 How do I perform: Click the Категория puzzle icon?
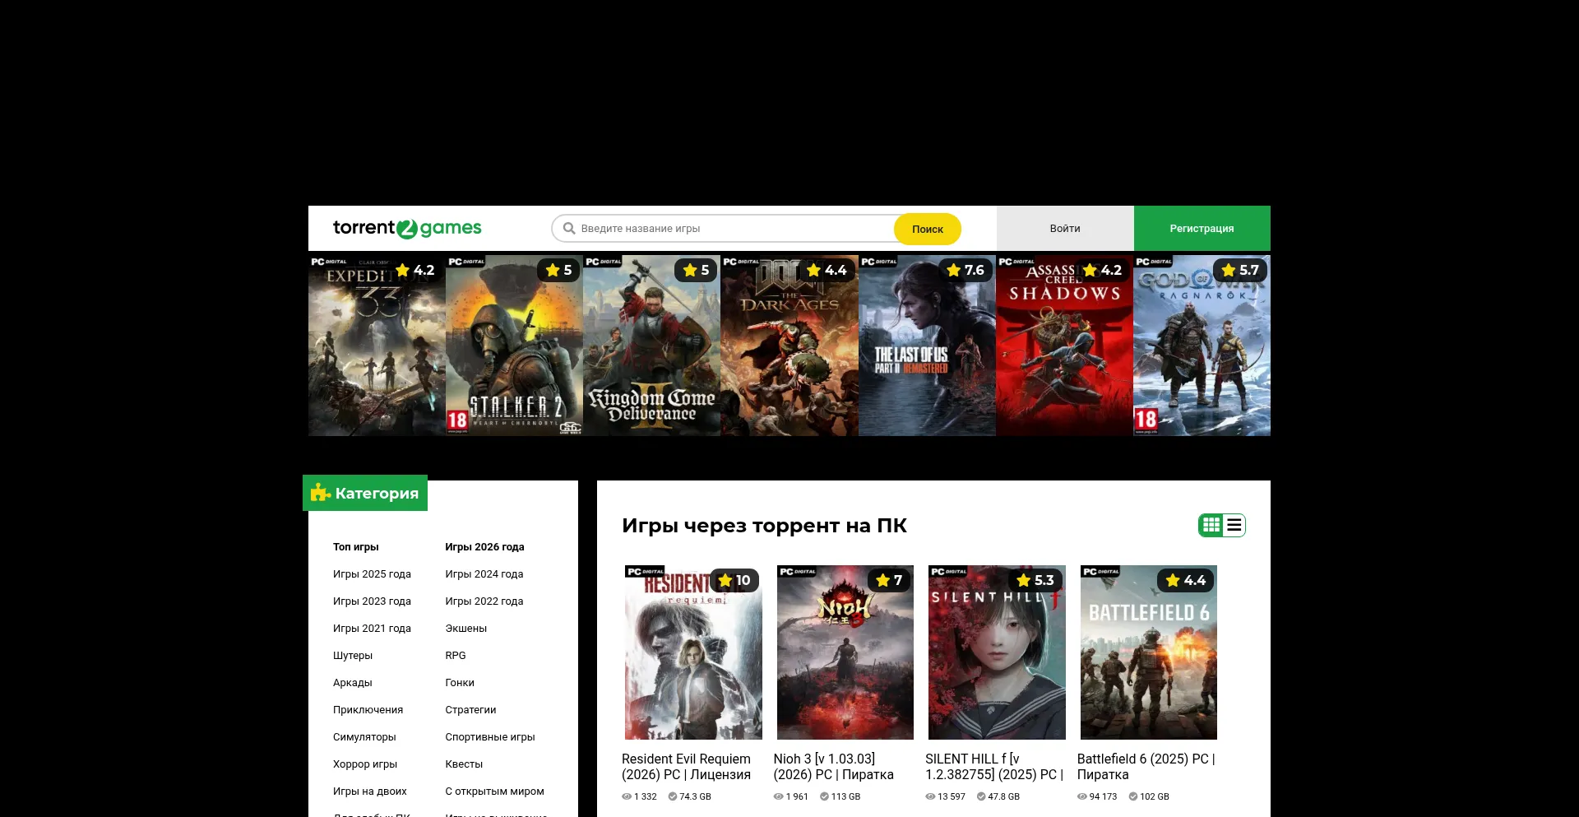point(320,493)
